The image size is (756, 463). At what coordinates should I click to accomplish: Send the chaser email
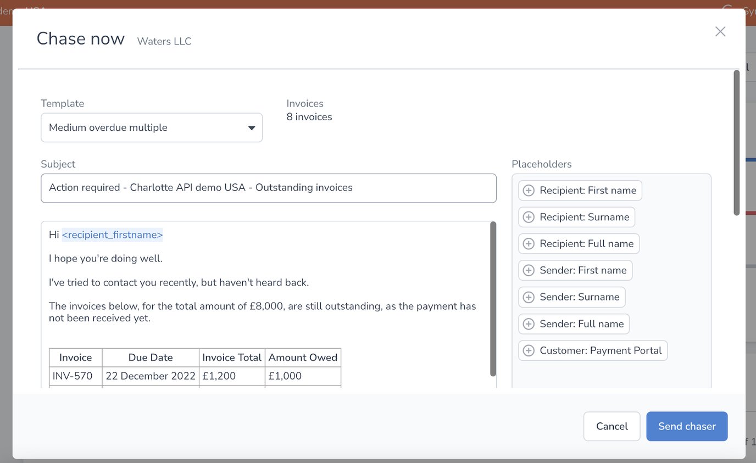[x=687, y=426]
